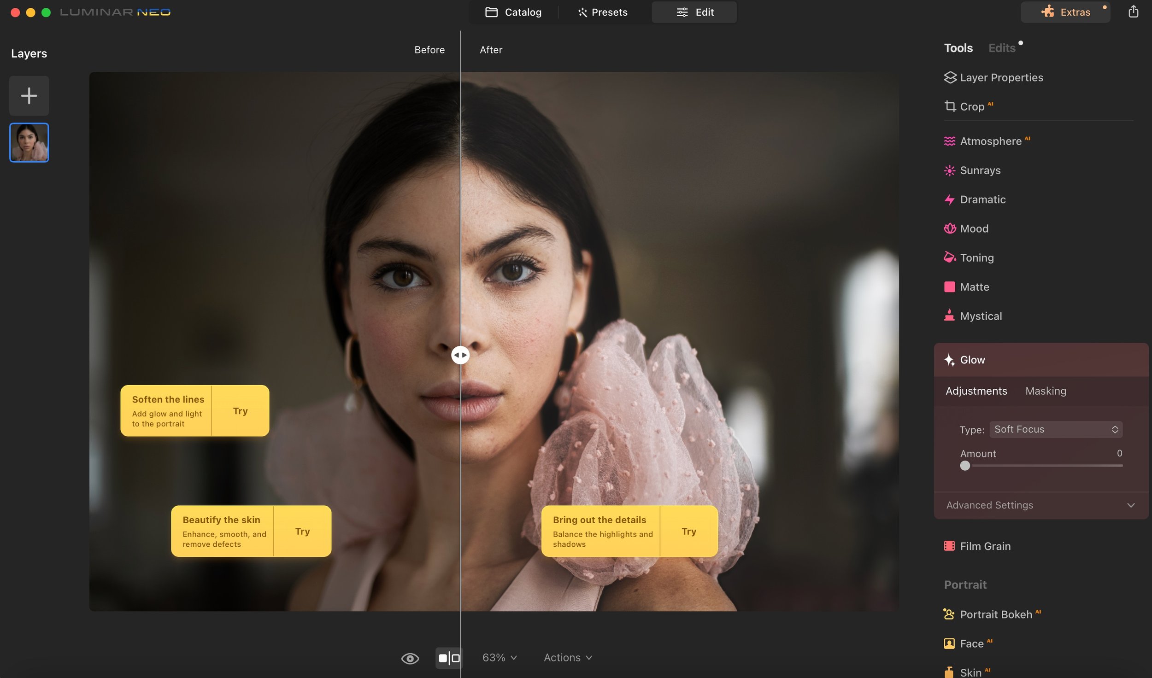
Task: Select the portrait layer thumbnail
Action: [x=29, y=142]
